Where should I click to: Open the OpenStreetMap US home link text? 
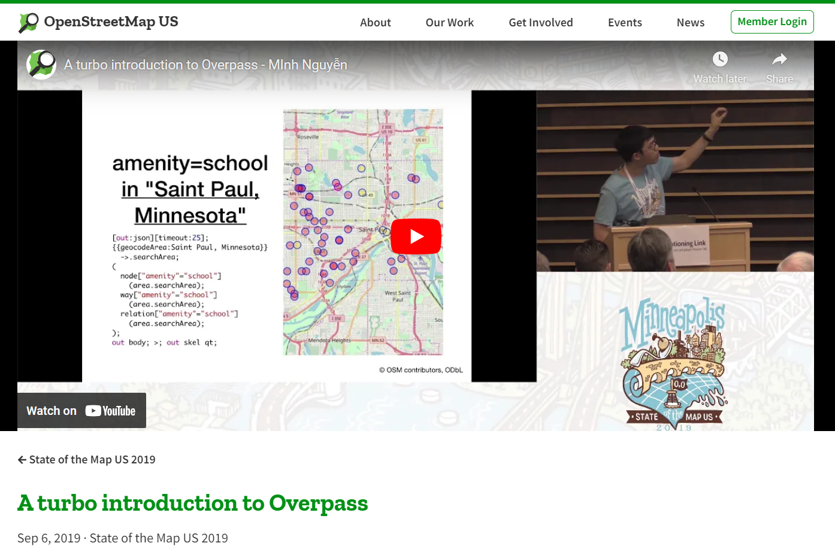111,22
